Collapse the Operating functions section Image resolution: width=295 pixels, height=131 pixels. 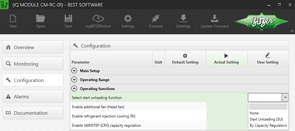point(74,88)
